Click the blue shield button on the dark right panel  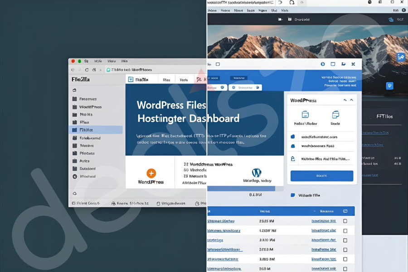[389, 86]
